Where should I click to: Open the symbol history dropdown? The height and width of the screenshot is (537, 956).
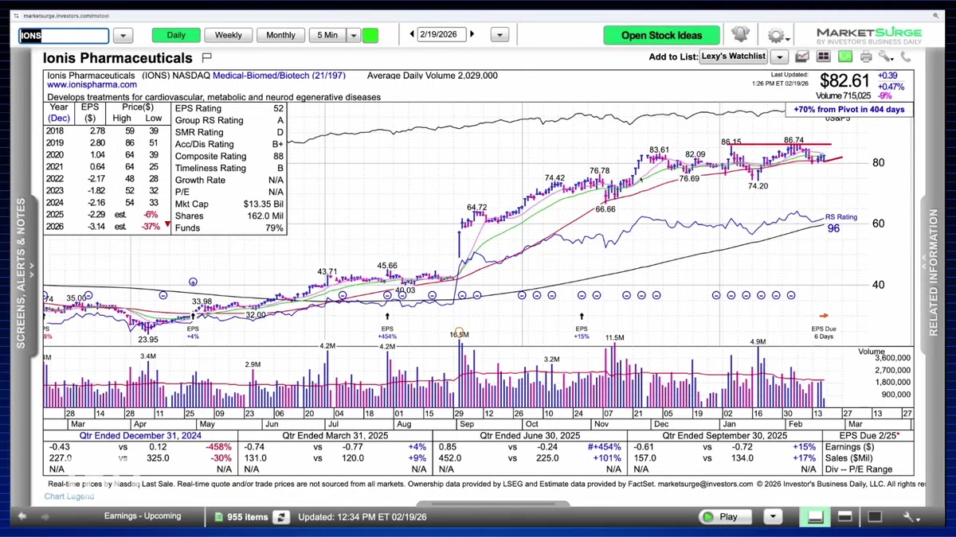123,36
